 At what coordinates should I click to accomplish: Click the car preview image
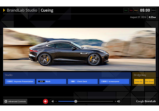coord(79,49)
